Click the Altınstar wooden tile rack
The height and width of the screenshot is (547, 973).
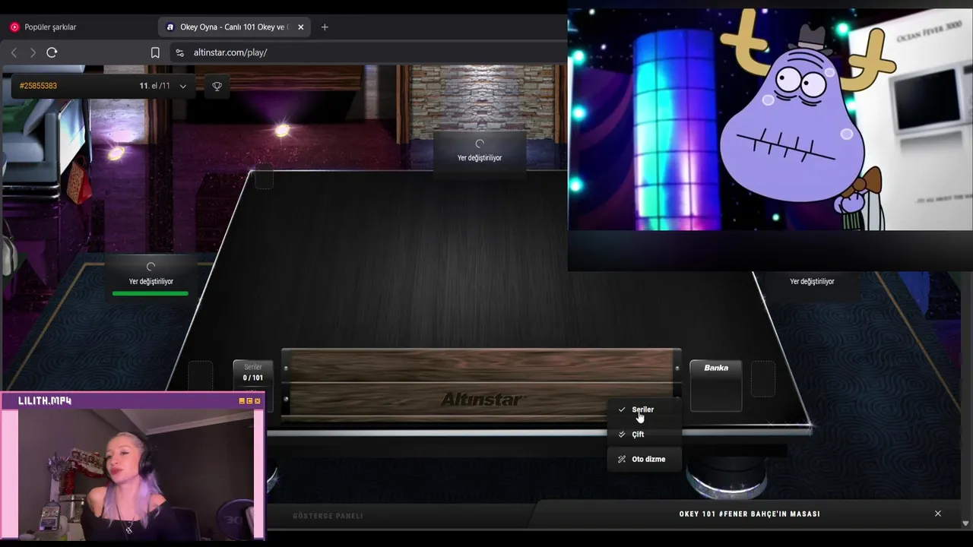tap(481, 385)
